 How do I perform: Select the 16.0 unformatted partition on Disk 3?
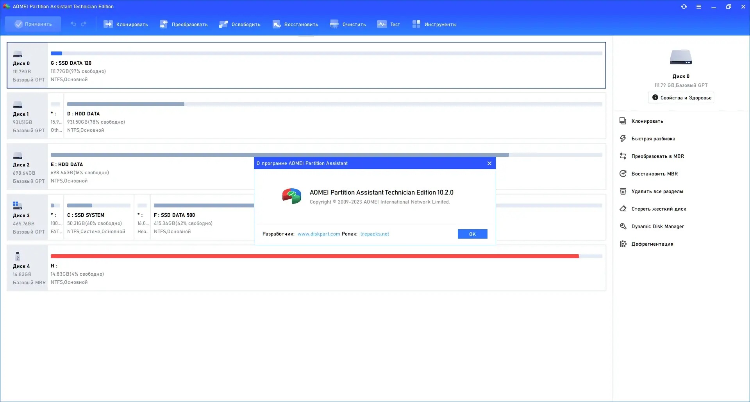coord(143,217)
